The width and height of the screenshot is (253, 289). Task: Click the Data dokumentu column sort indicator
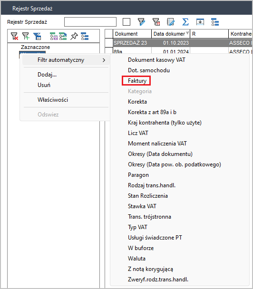187,33
